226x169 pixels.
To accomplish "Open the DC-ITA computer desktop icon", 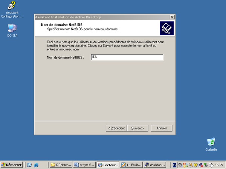I will point(12,30).
